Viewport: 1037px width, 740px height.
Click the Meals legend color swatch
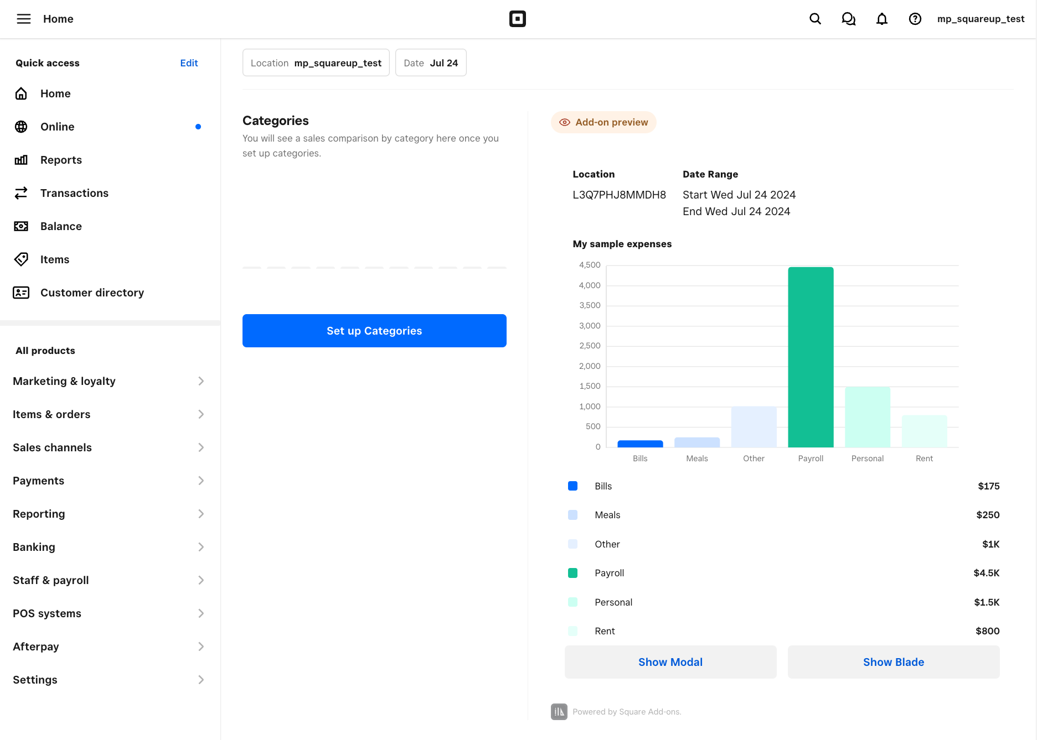coord(573,515)
